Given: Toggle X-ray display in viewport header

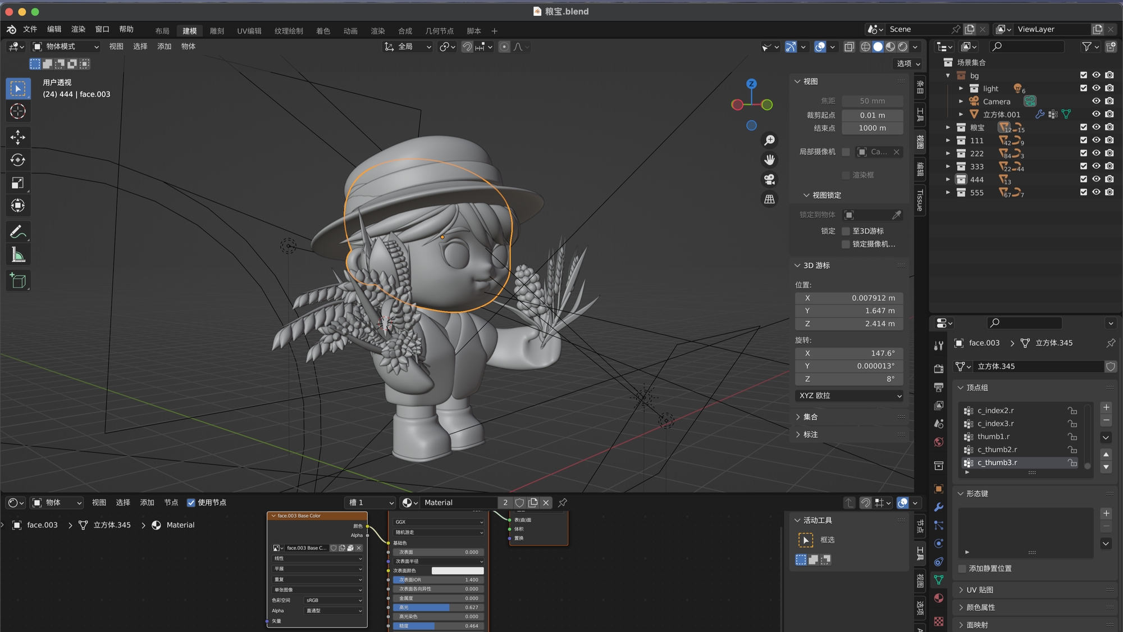Looking at the screenshot, I should 849,47.
